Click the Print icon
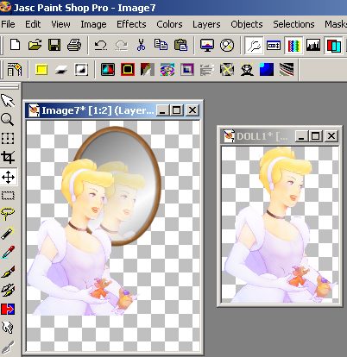 tap(74, 45)
